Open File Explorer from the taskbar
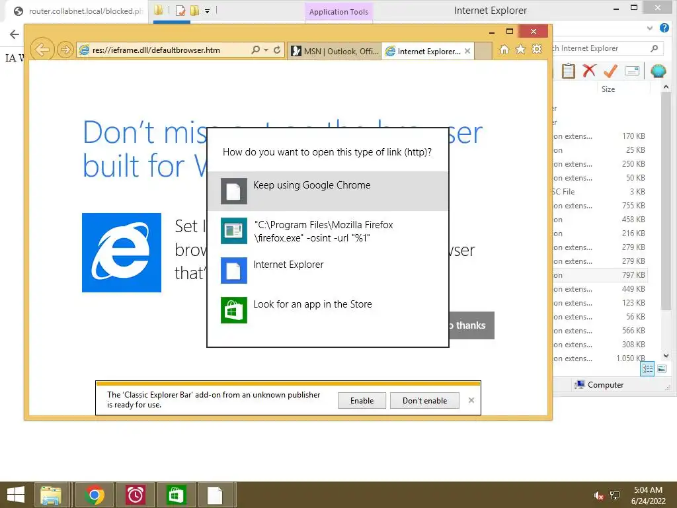 (51, 495)
